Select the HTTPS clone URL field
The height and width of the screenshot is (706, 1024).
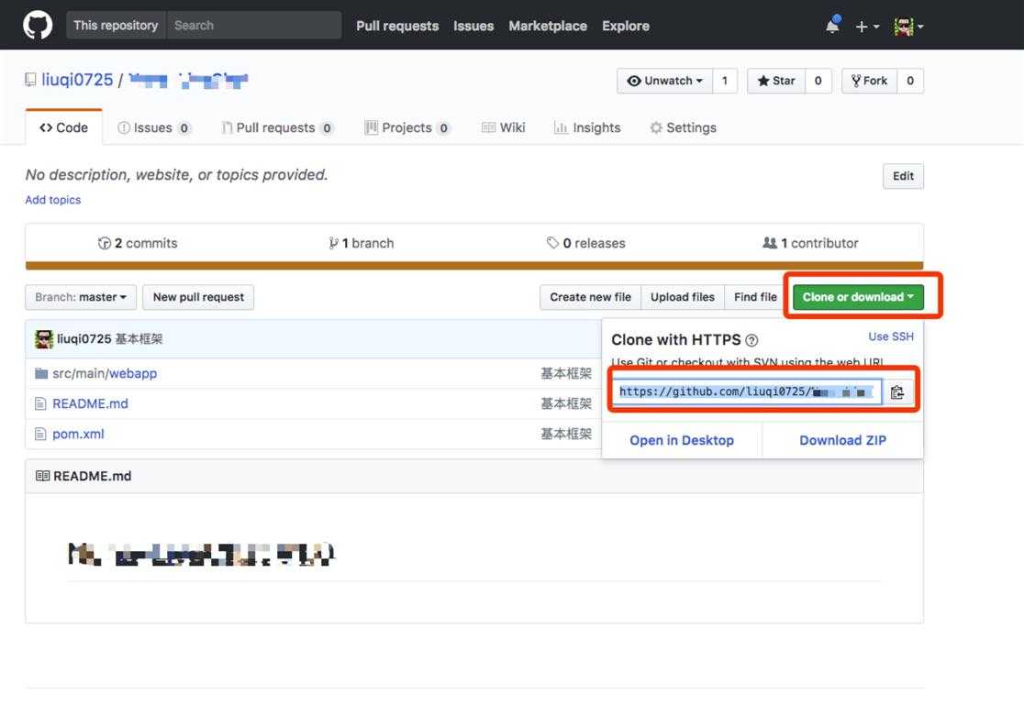(x=747, y=392)
